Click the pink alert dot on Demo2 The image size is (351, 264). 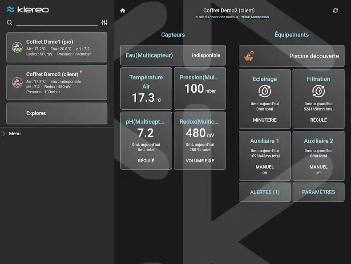pyautogui.click(x=81, y=72)
